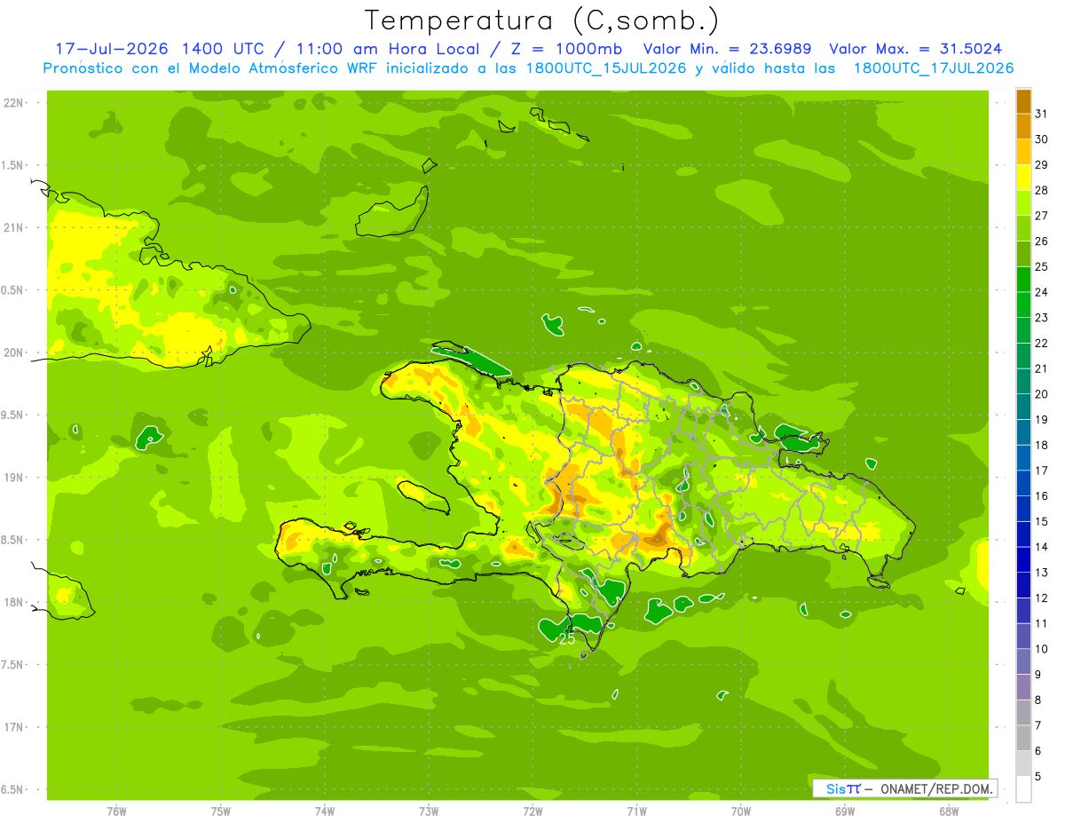
Task: Click the 'Temperatura (C,somb.)' chart title
Action: (x=542, y=20)
